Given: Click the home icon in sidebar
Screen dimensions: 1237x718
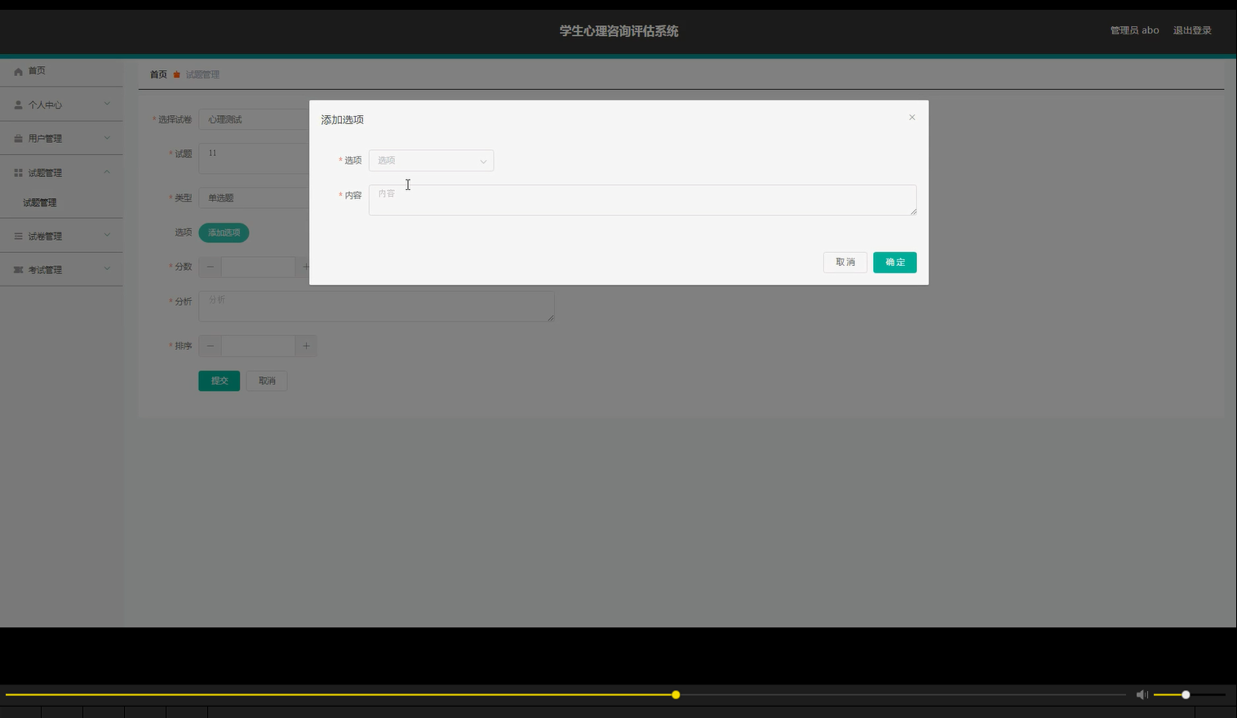Looking at the screenshot, I should [x=18, y=72].
